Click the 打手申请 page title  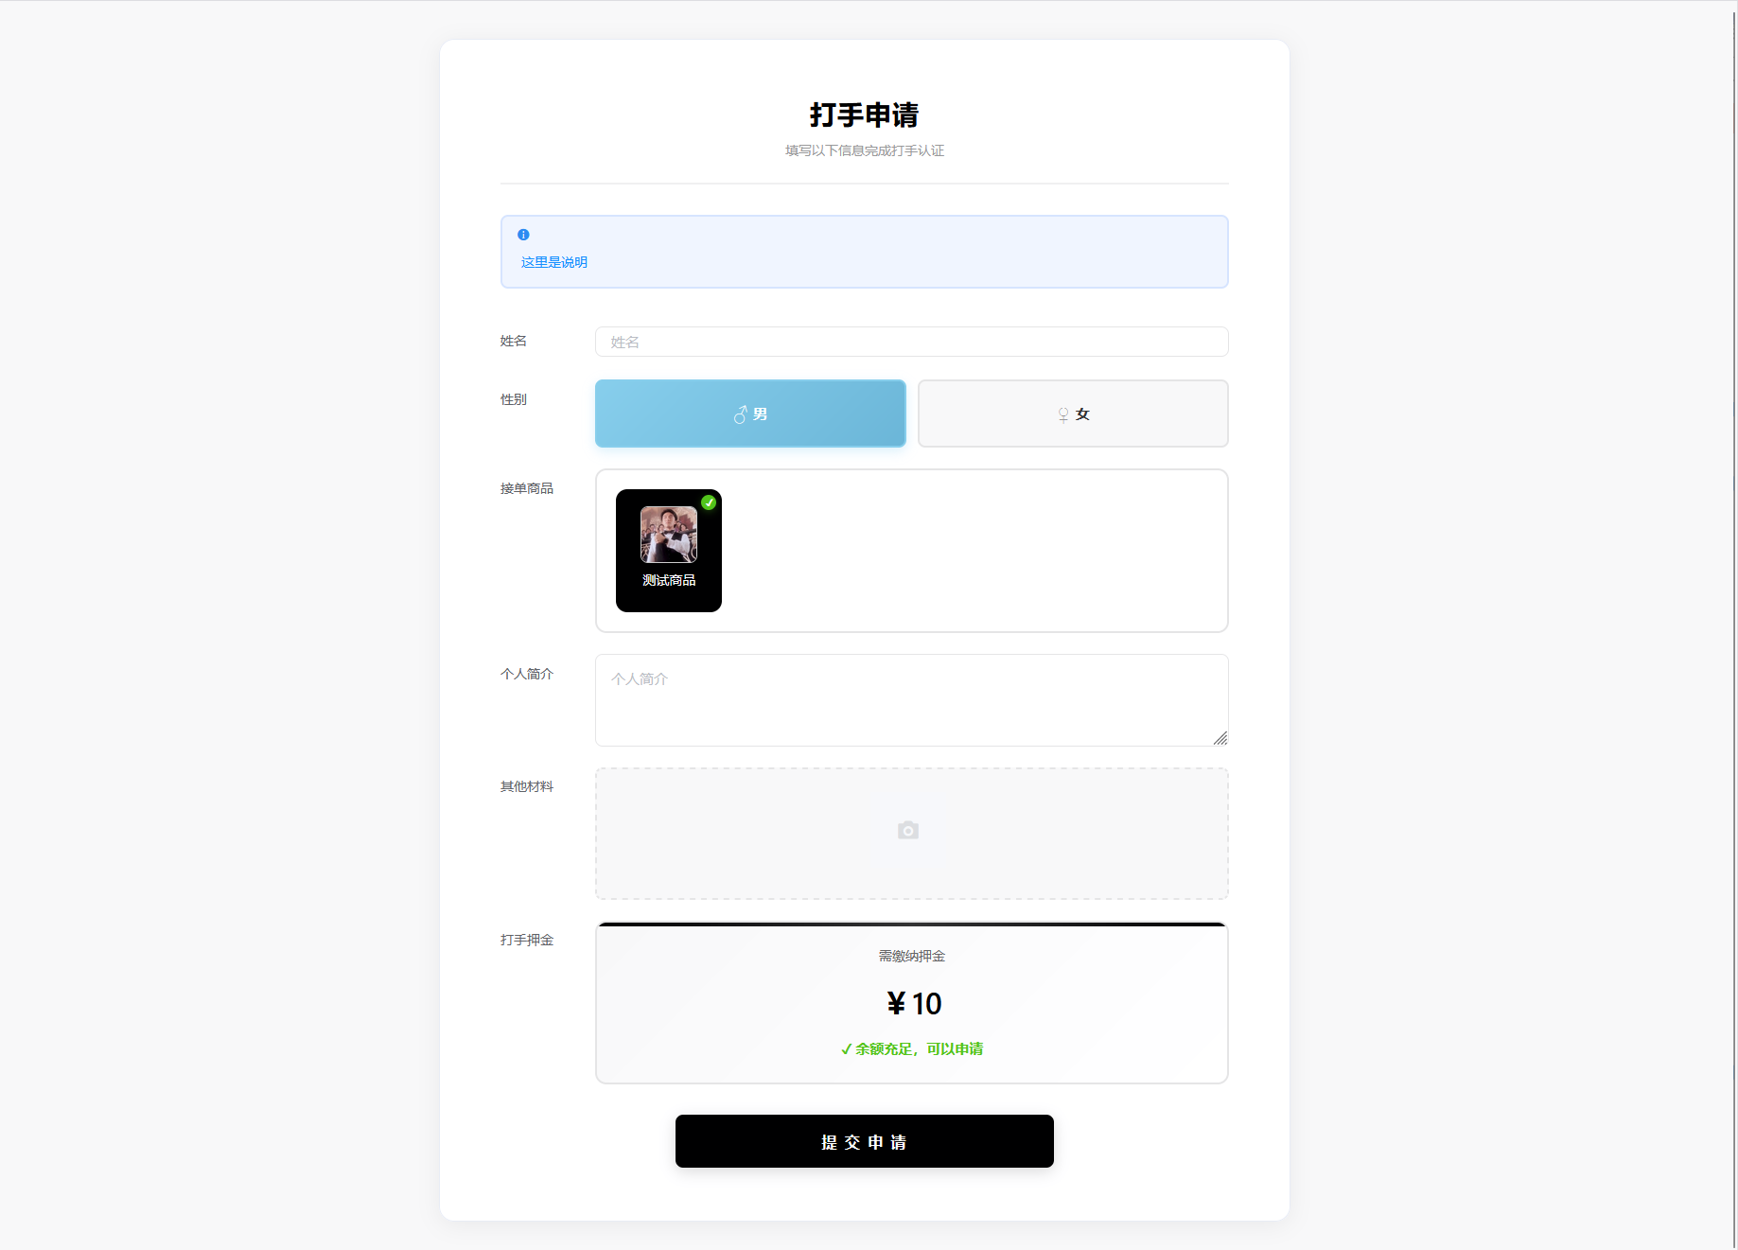tap(865, 114)
